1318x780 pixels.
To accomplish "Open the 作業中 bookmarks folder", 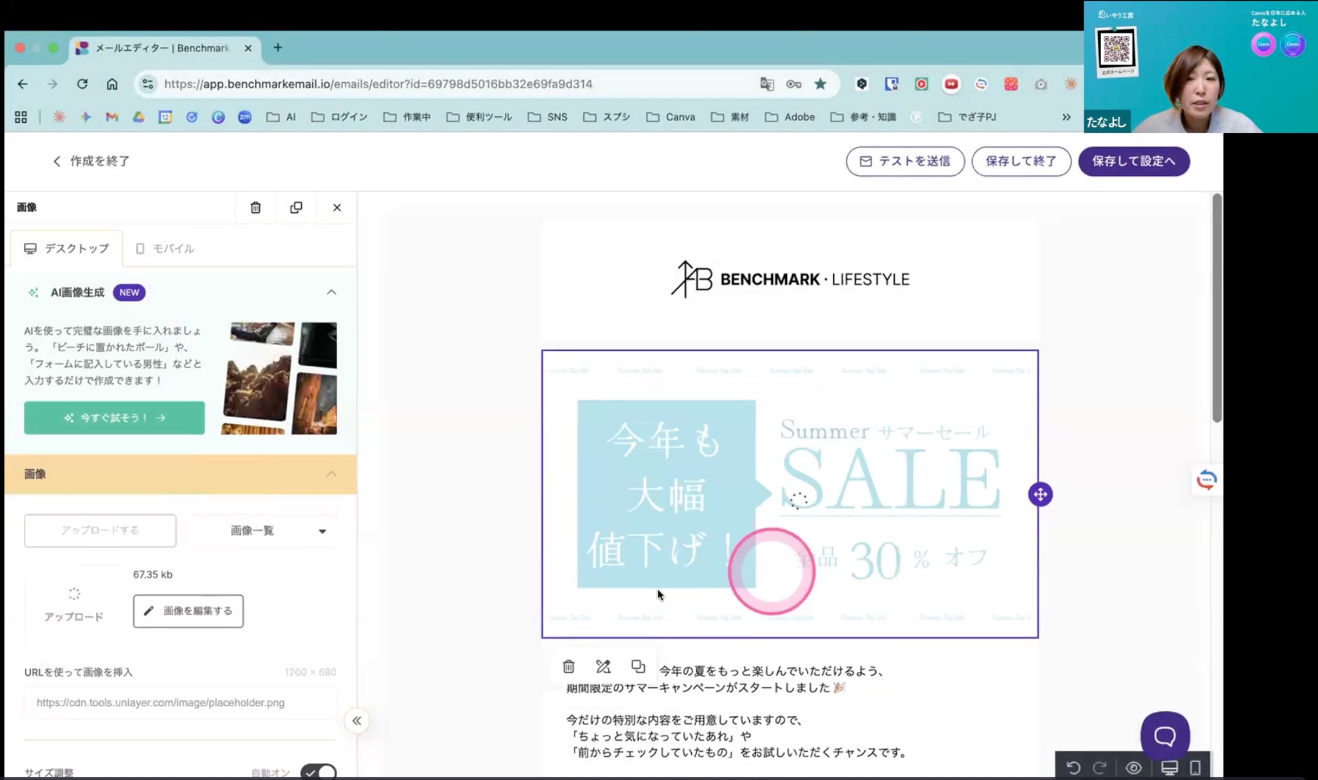I will [x=407, y=117].
